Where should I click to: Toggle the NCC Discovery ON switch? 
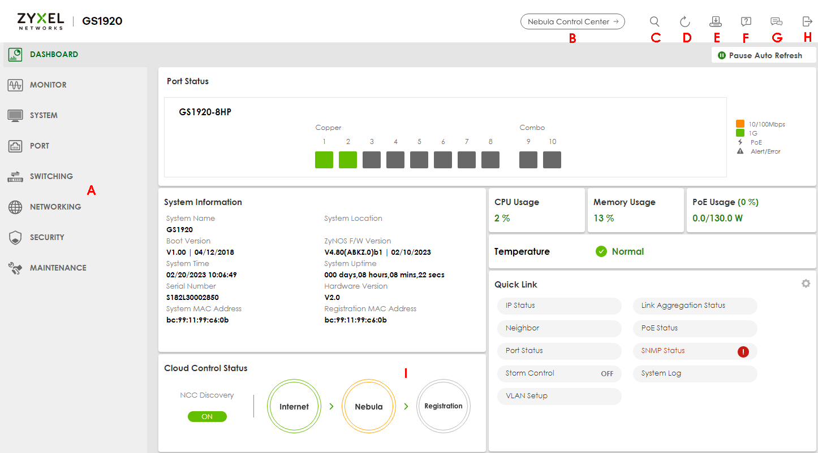(207, 416)
